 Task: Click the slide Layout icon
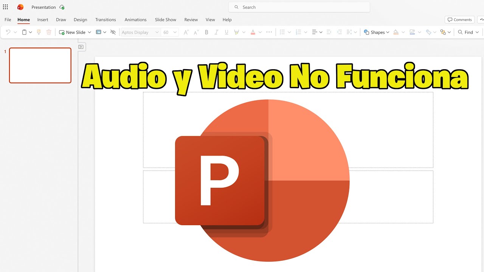coord(99,32)
